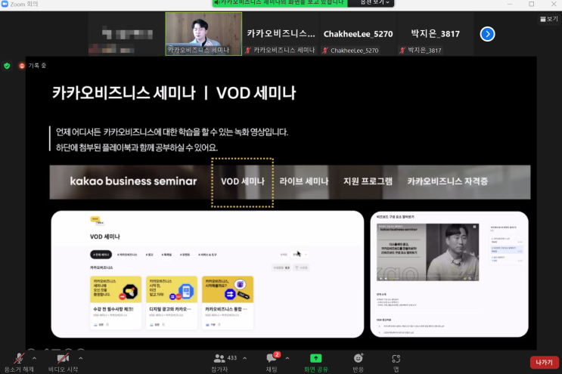
Task: Select the 카카오비즈니스... muted participant tile
Action: click(281, 34)
